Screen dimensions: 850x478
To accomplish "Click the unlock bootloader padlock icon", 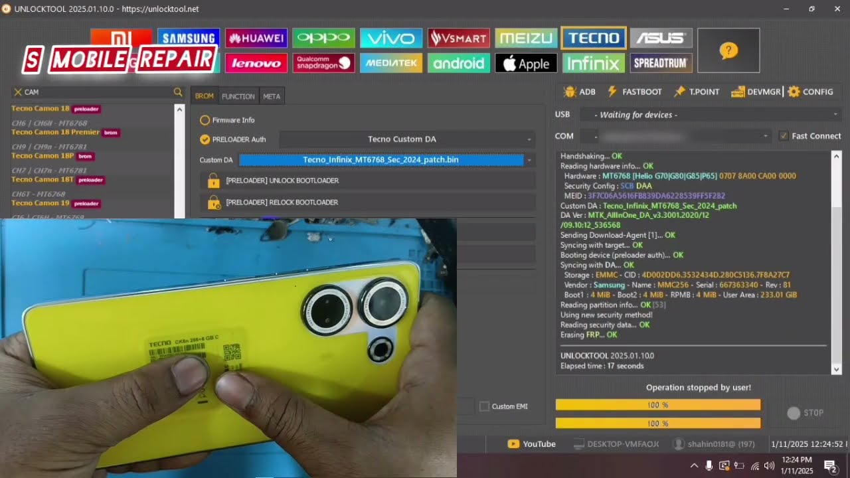I will pyautogui.click(x=213, y=181).
